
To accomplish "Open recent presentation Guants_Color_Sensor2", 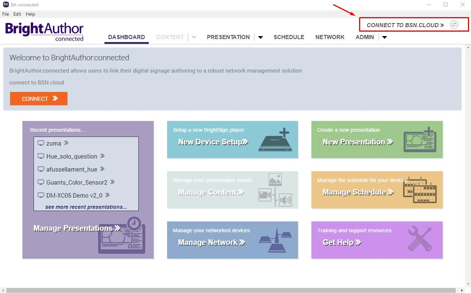I will click(76, 182).
